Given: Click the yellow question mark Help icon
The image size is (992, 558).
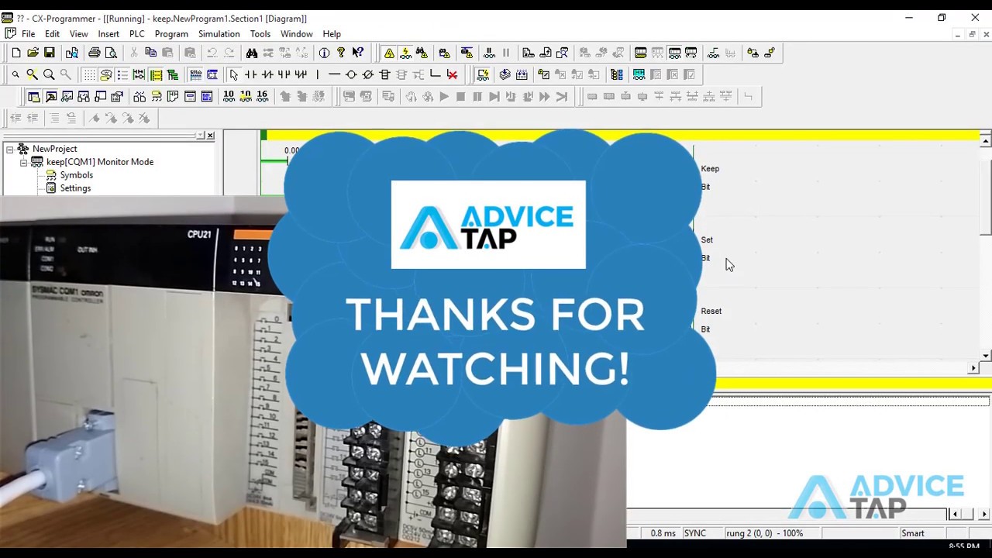Looking at the screenshot, I should click(341, 53).
